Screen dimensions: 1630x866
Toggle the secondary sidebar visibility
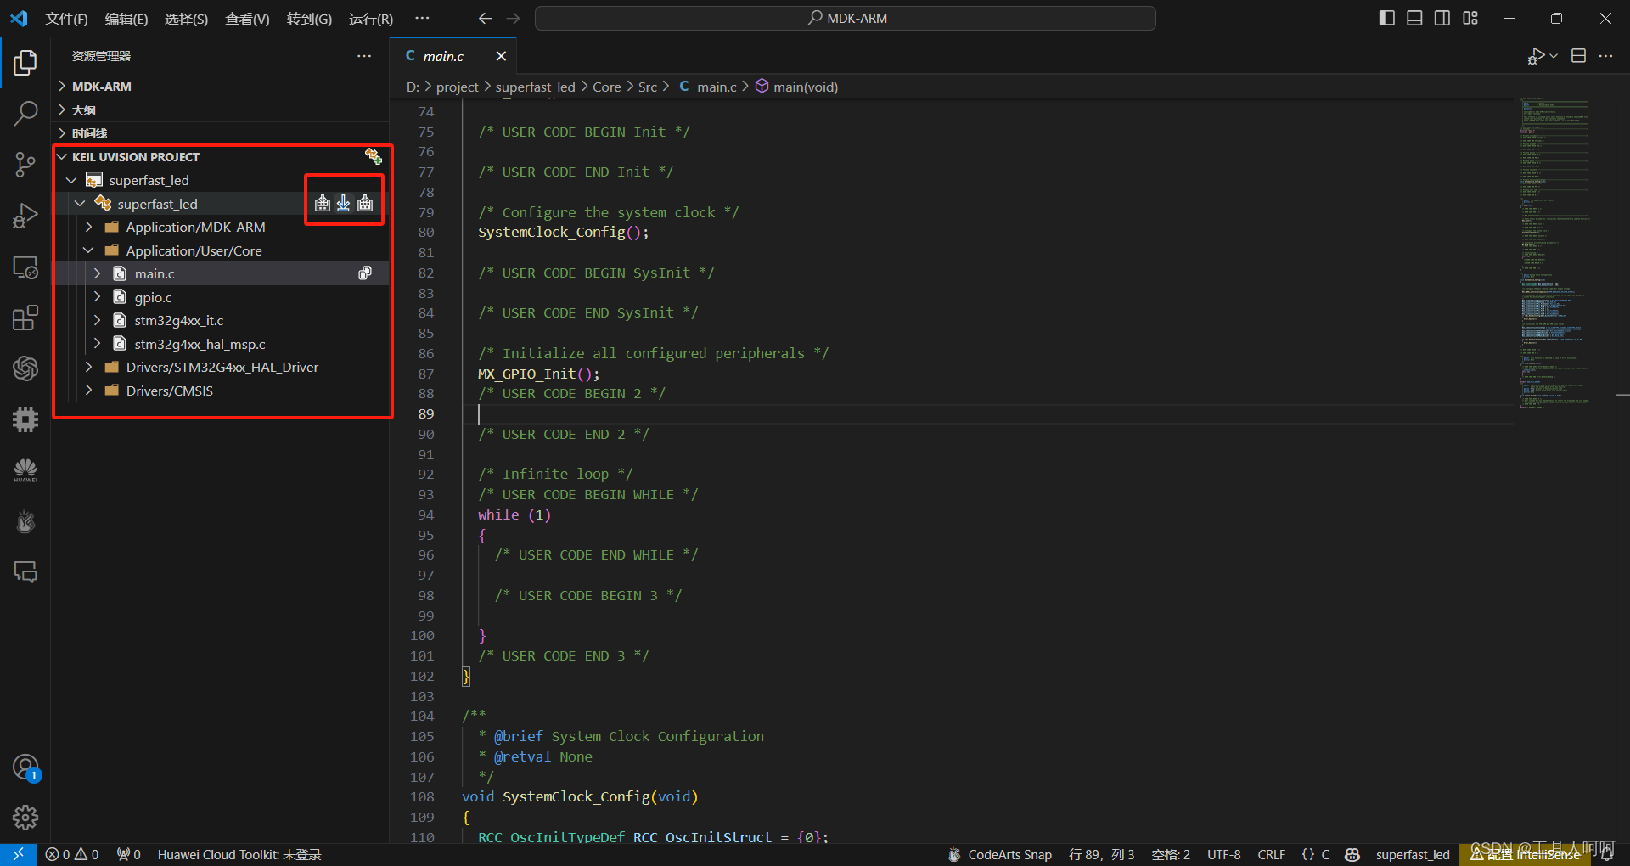[1442, 18]
